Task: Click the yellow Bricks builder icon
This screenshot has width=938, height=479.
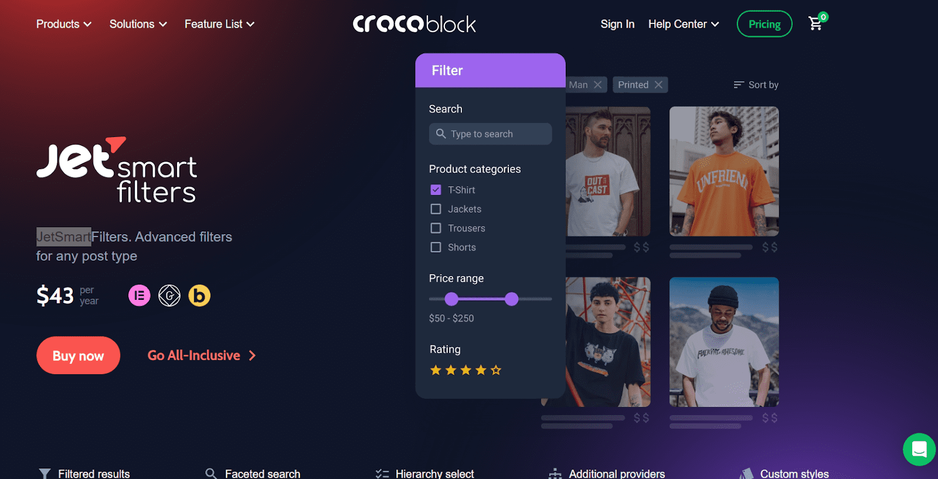Action: click(x=199, y=296)
